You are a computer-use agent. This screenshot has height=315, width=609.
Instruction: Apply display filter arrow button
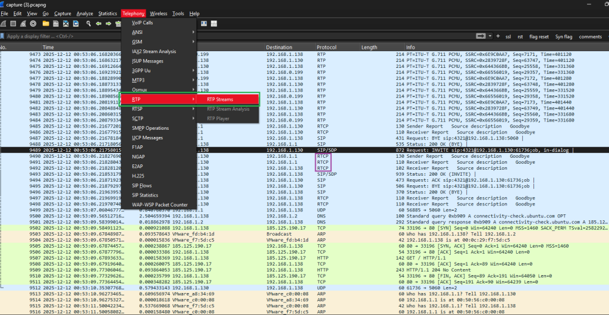pos(481,36)
